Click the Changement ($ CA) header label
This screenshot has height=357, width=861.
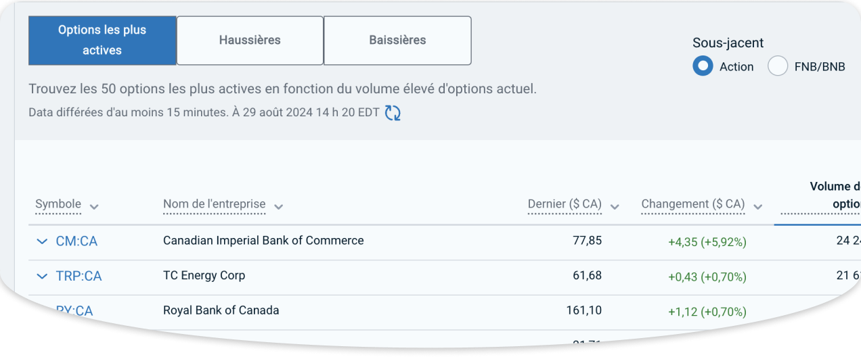[692, 204]
